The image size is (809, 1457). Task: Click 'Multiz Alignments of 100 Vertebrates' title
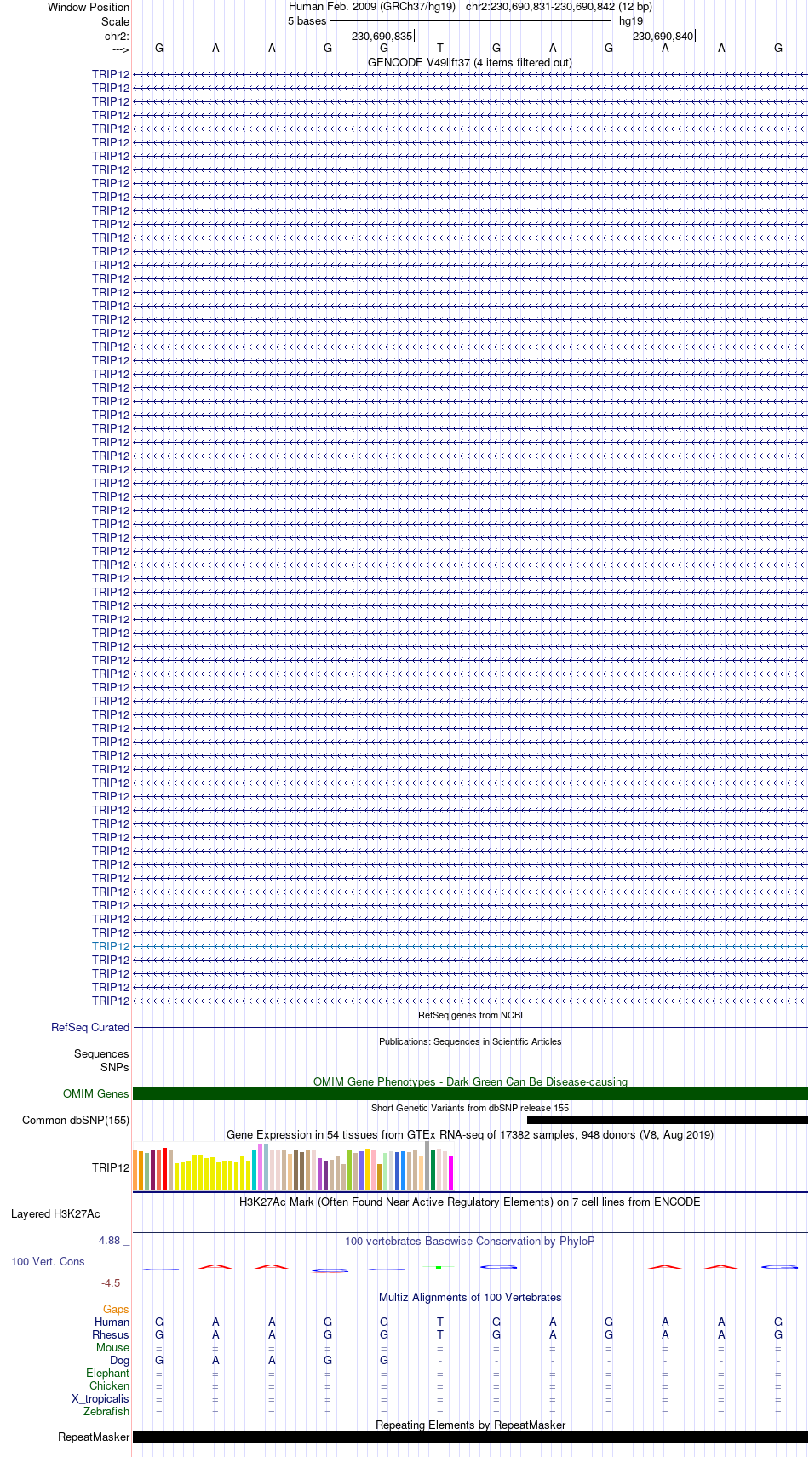tap(470, 1297)
